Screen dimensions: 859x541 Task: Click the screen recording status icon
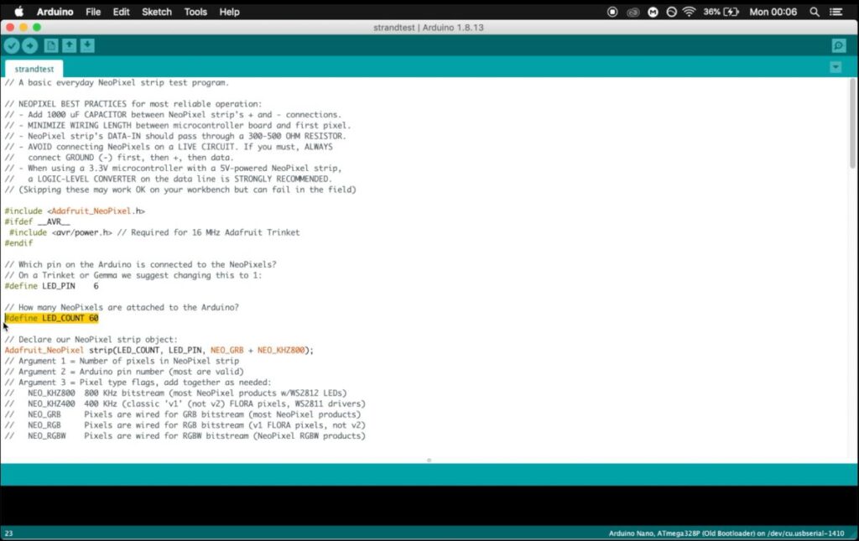point(612,12)
